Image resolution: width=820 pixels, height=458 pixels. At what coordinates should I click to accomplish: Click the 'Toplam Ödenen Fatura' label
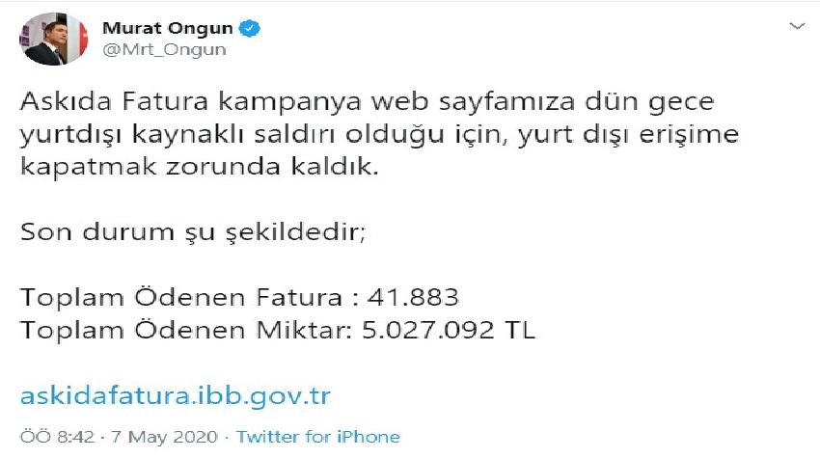click(181, 298)
